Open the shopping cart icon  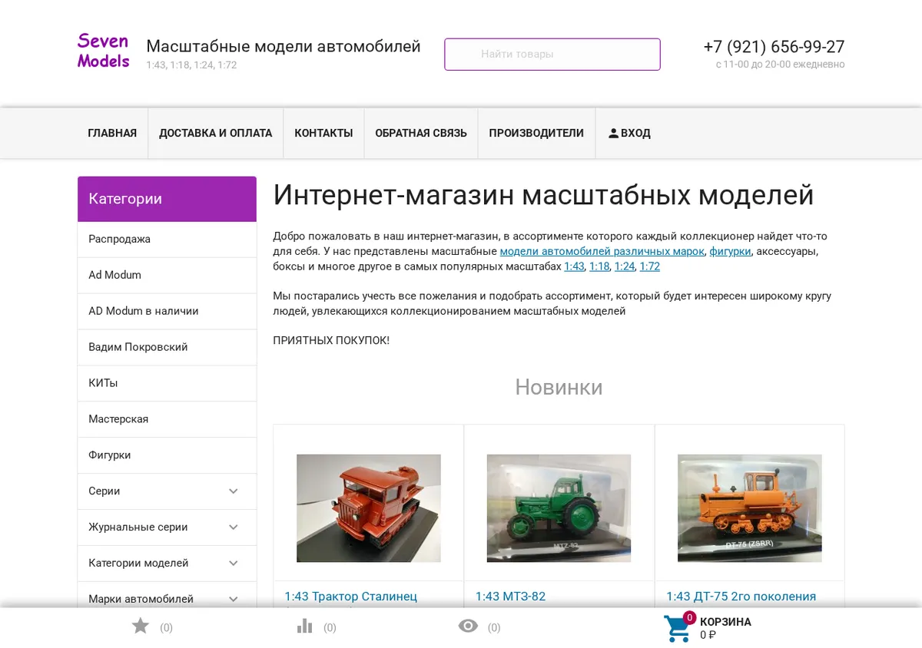click(x=678, y=629)
